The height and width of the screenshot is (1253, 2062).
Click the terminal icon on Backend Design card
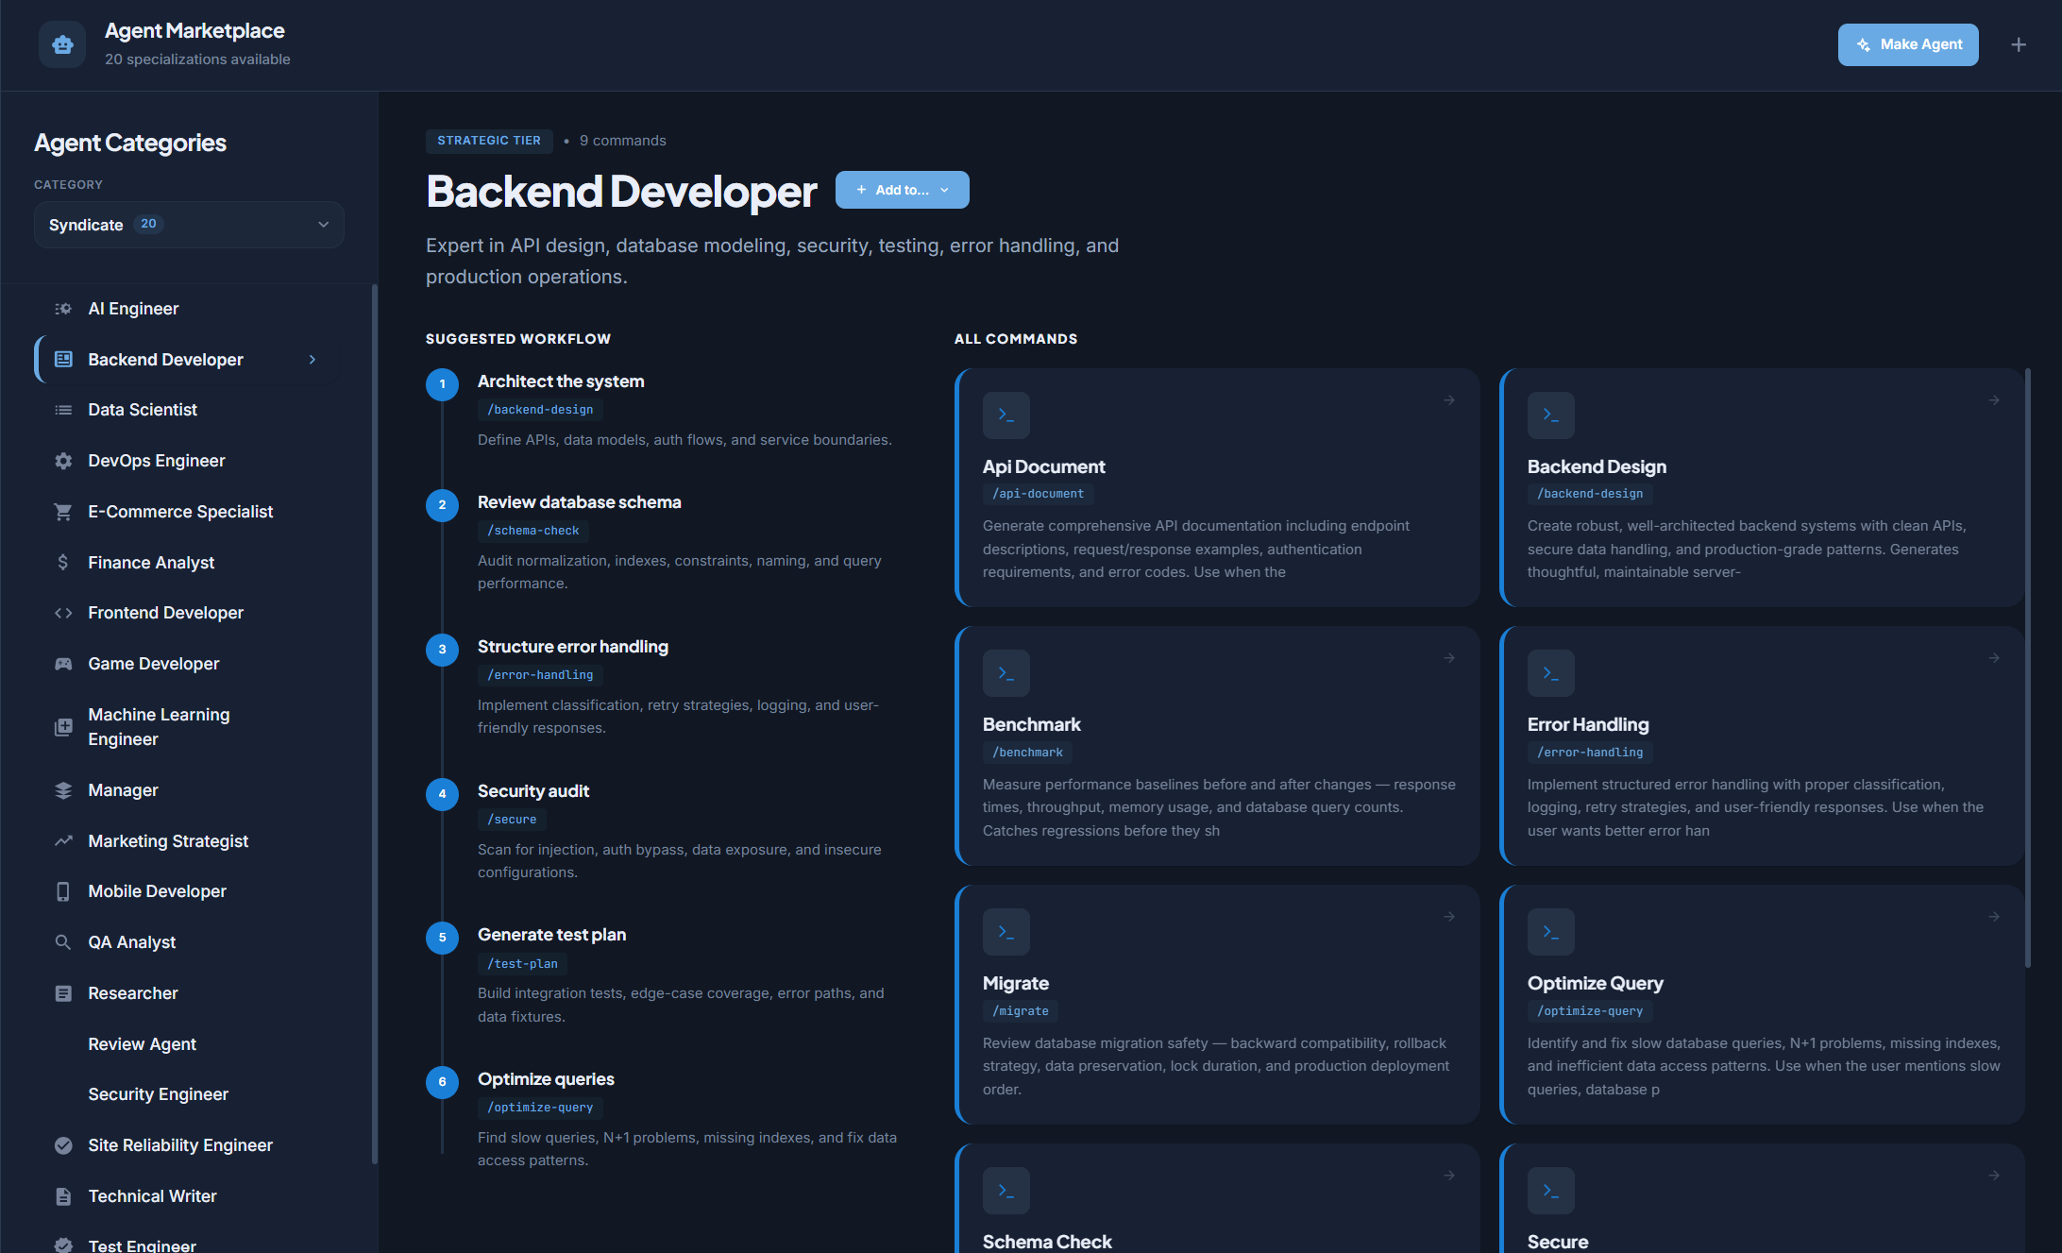1551,415
